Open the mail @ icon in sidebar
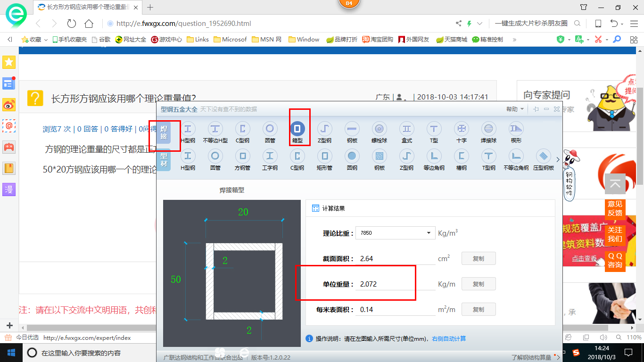Viewport: 644px width, 362px height. 9,126
